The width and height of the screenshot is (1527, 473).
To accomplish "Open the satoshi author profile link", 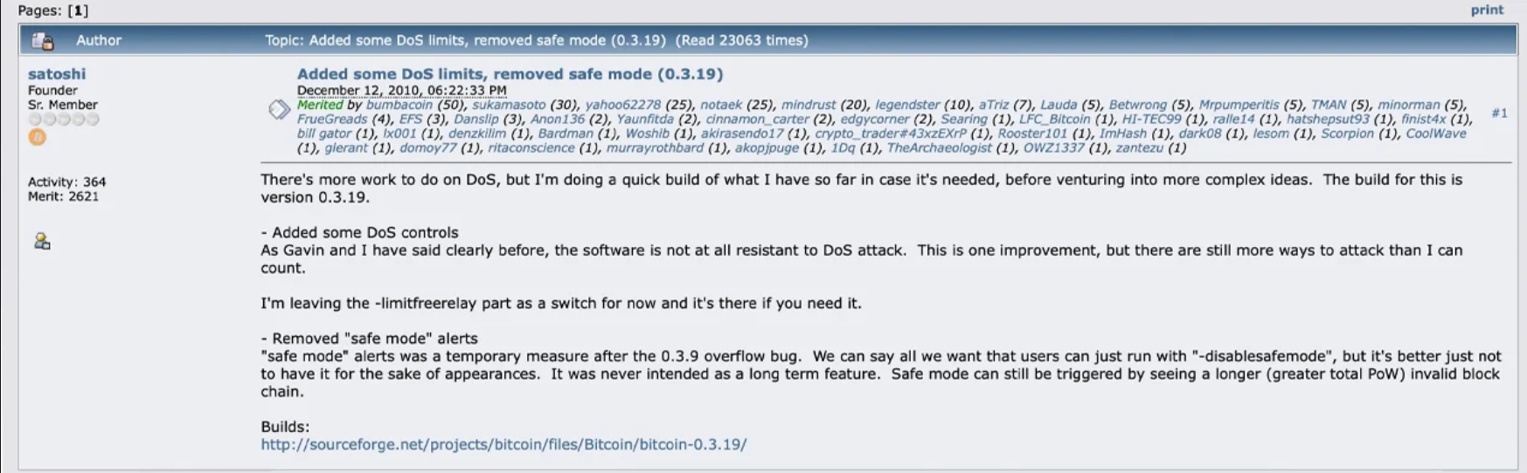I will click(x=57, y=74).
